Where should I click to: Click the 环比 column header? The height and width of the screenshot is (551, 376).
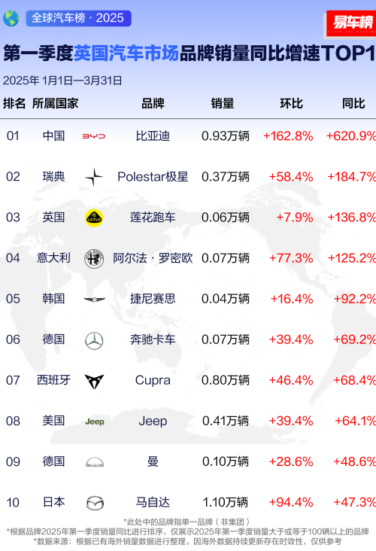(x=291, y=104)
